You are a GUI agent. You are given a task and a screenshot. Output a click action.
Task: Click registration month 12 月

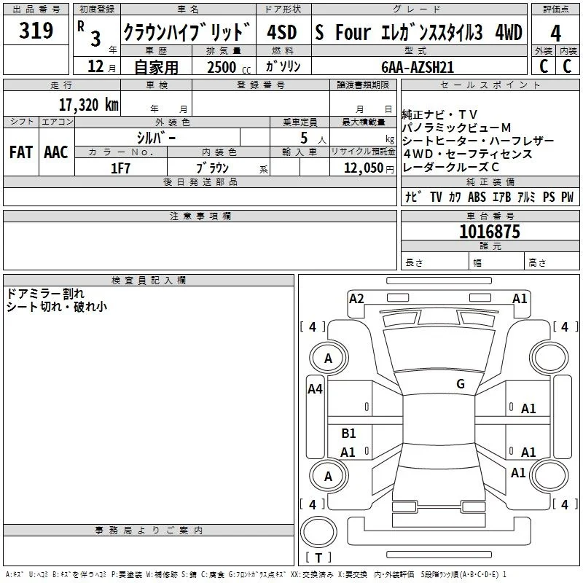point(102,66)
